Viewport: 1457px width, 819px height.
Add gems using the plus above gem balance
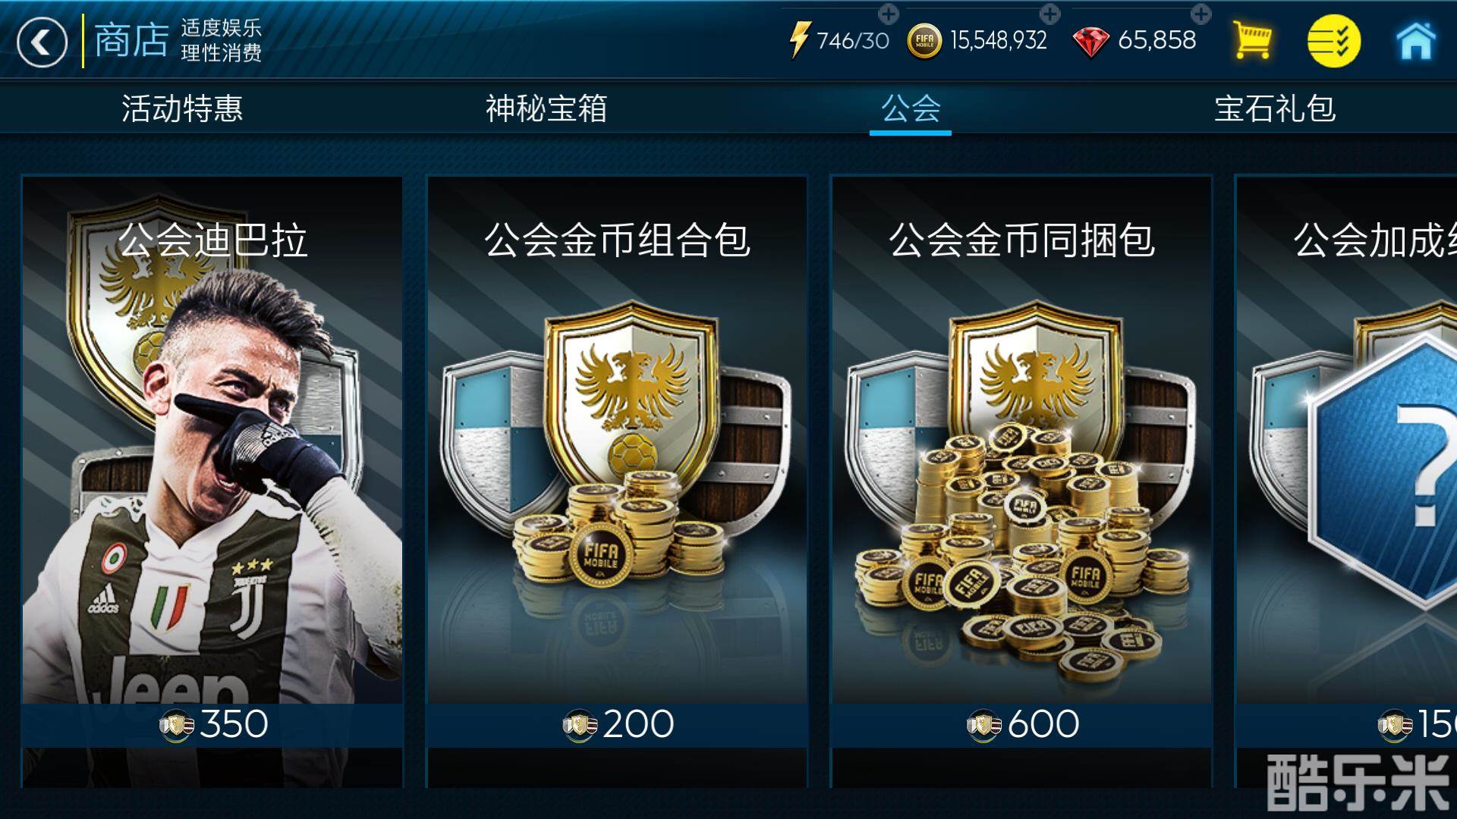click(x=1201, y=13)
